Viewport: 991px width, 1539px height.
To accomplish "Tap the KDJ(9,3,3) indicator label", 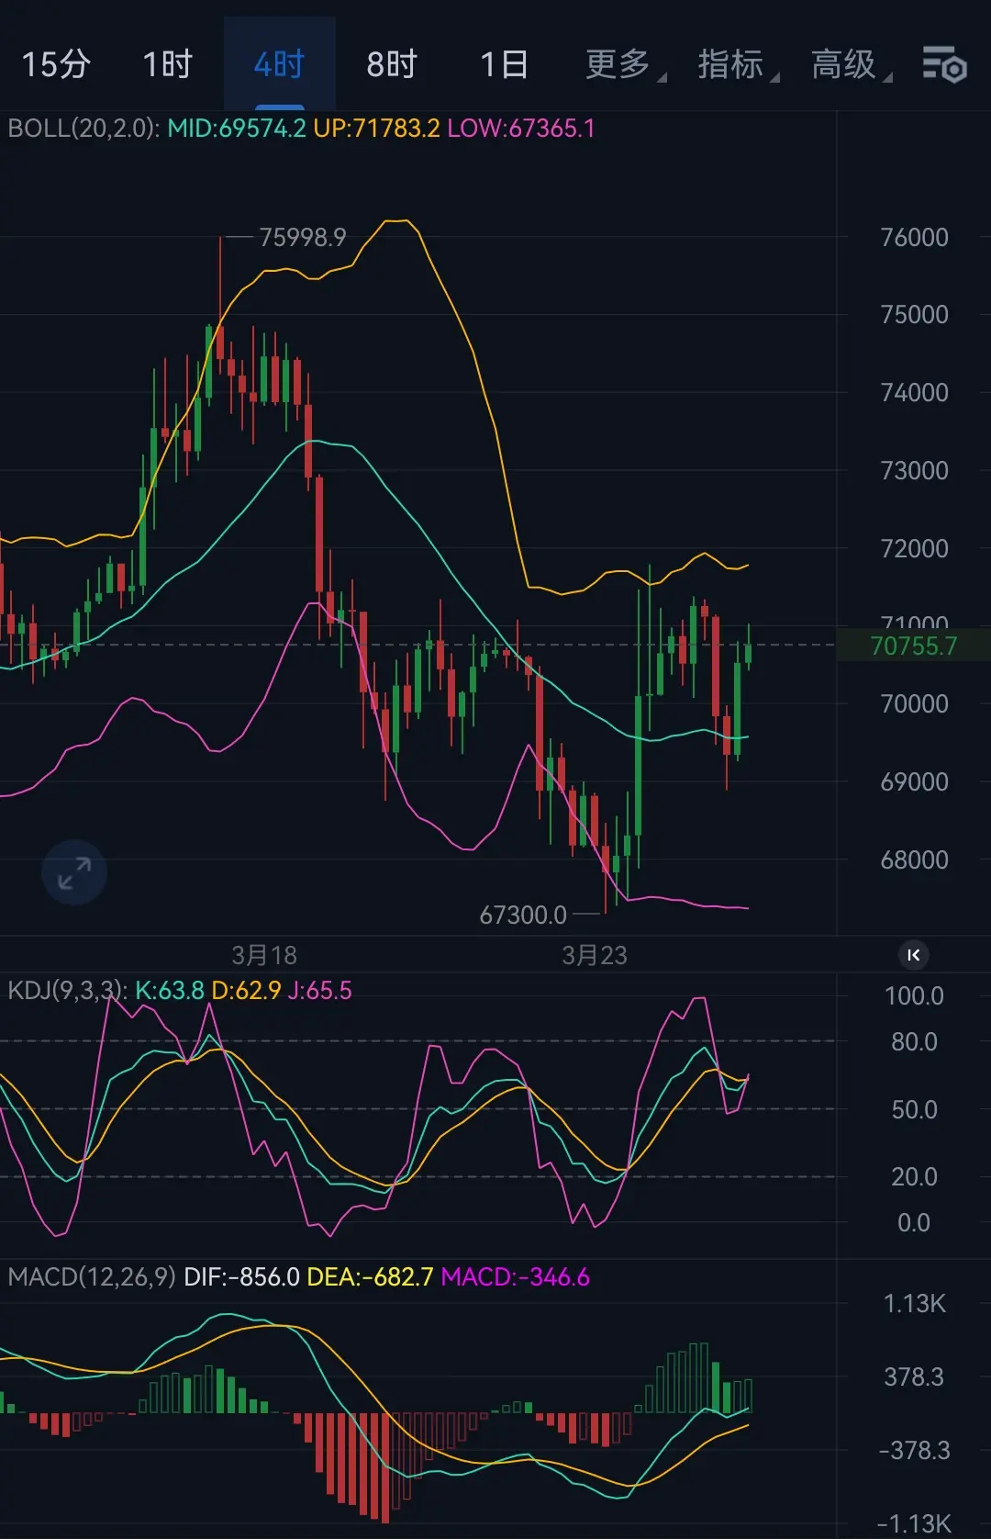I will [x=67, y=990].
